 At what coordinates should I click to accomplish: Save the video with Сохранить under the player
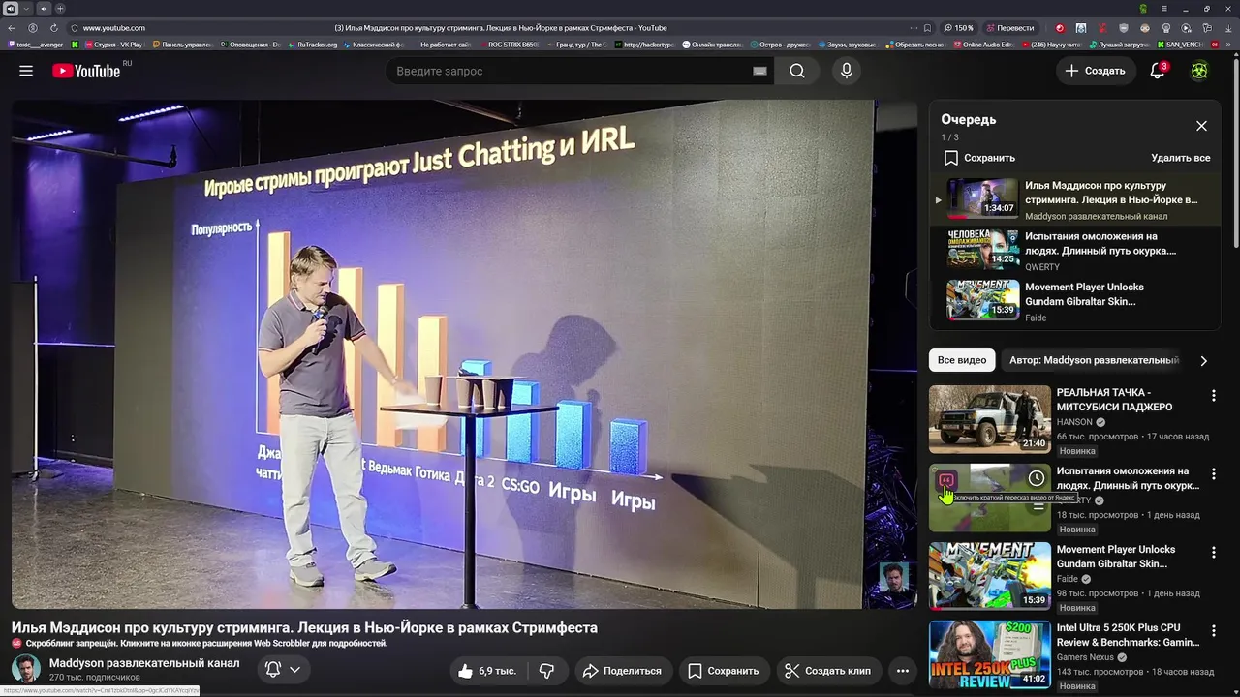click(x=723, y=671)
